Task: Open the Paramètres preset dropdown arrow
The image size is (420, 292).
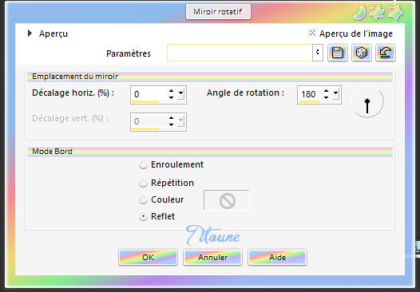Action: point(318,53)
